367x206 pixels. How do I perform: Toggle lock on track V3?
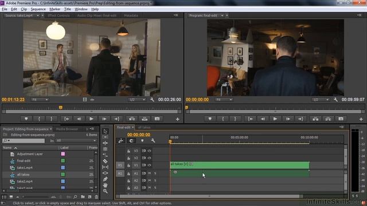128,151
